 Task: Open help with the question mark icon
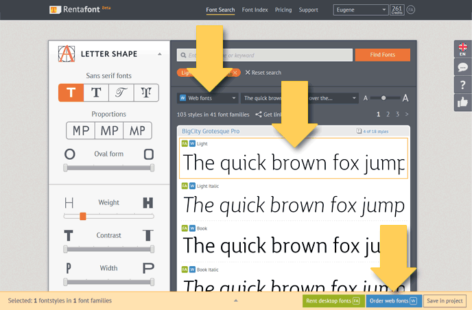click(462, 84)
